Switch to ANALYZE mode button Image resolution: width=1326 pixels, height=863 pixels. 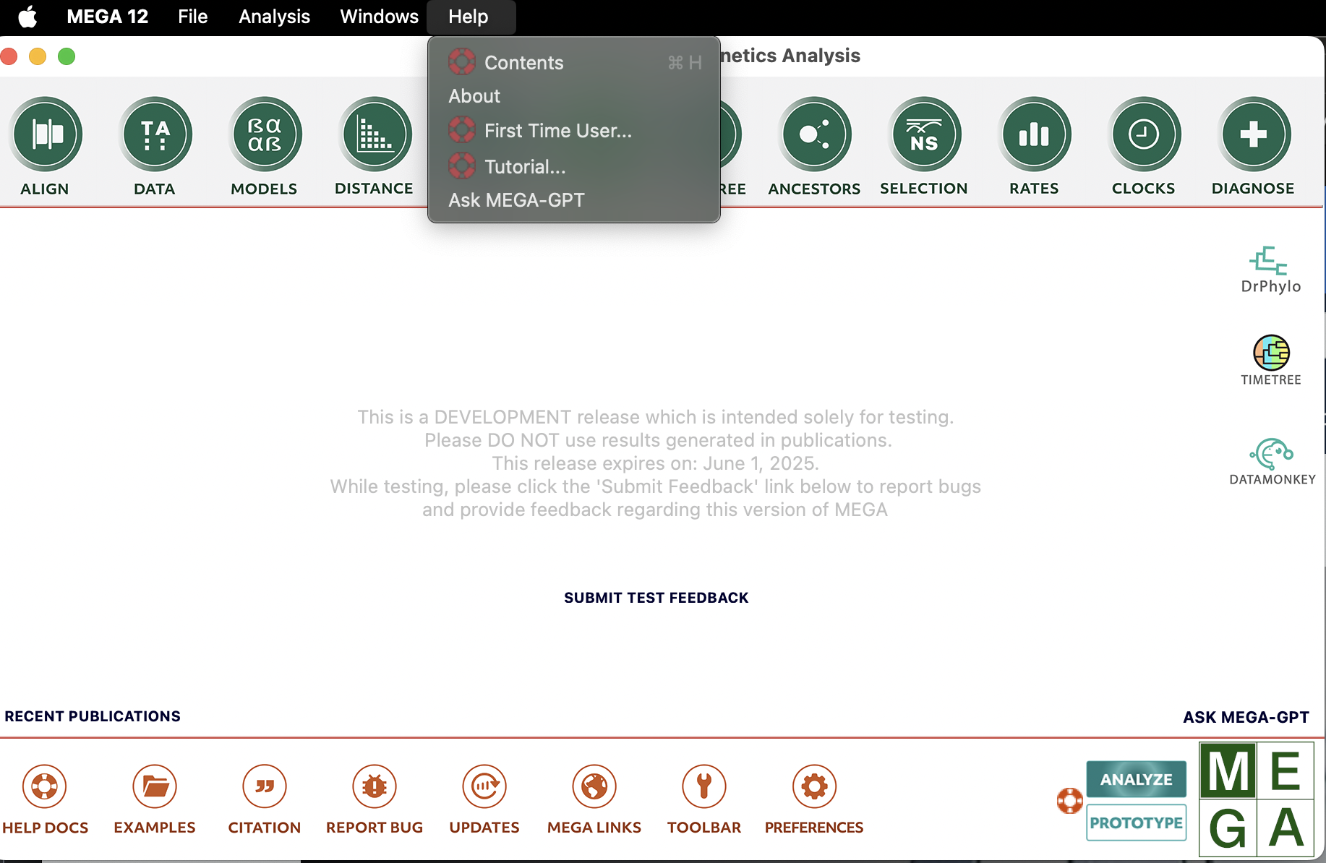pyautogui.click(x=1137, y=779)
